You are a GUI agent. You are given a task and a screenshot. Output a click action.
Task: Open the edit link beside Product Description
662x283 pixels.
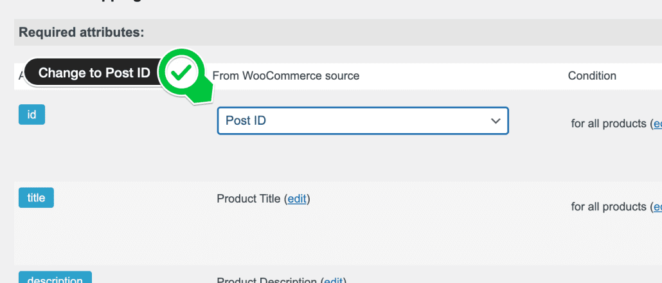(333, 280)
